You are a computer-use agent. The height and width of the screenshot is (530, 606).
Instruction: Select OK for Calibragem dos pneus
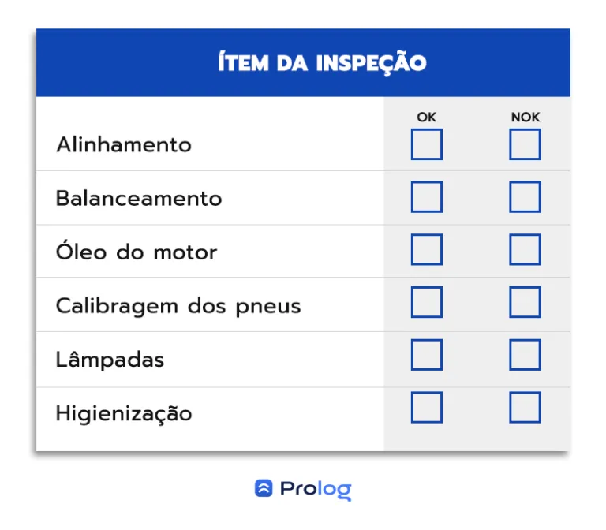(426, 302)
